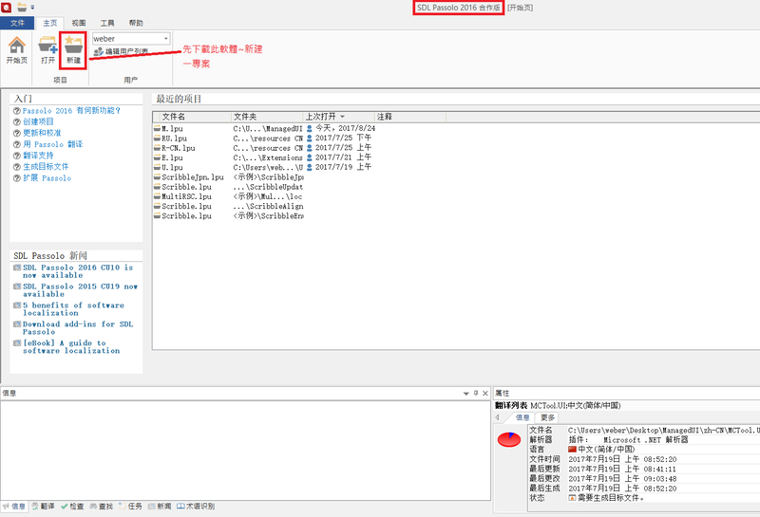The image size is (760, 517).
Task: Switch to the 翻译 bottom panel tab
Action: point(43,507)
